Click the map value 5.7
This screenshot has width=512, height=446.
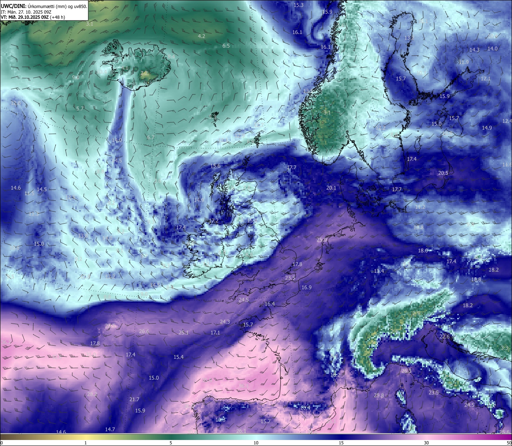pos(80,109)
